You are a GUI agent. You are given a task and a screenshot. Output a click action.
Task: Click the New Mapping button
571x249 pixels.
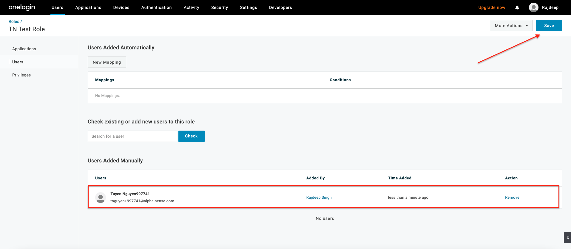tap(107, 62)
